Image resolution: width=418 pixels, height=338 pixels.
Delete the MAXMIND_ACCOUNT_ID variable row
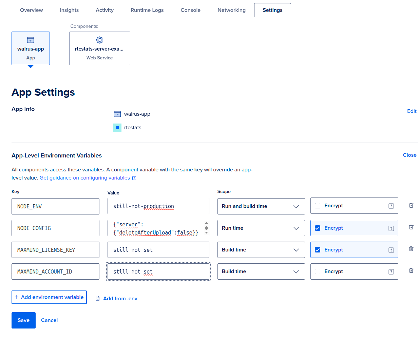(411, 270)
